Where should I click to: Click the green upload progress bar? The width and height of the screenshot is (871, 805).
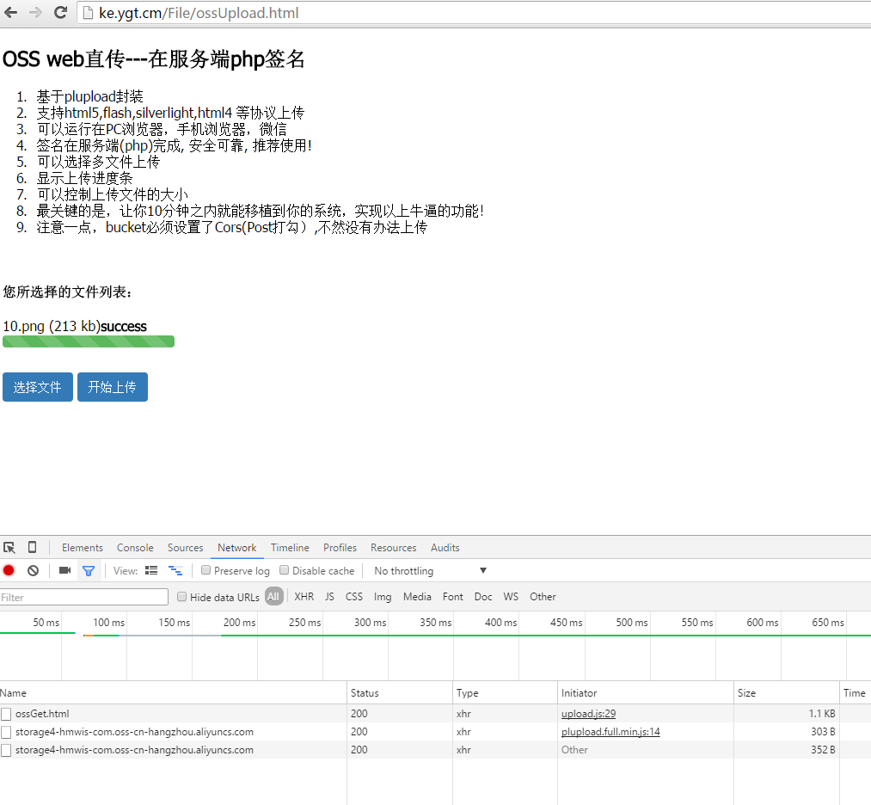click(89, 341)
